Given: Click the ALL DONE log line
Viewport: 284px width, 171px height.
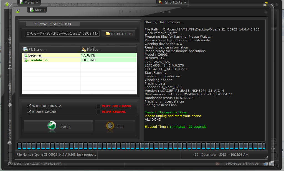Looking at the screenshot, I should click(x=153, y=119).
